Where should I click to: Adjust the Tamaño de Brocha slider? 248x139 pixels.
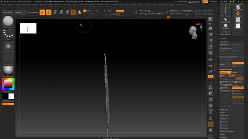[x=151, y=14]
